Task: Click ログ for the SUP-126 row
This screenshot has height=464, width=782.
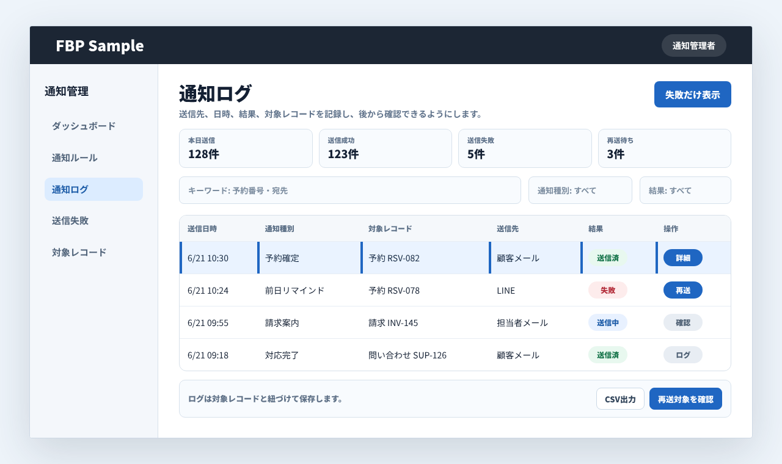Action: click(x=682, y=355)
